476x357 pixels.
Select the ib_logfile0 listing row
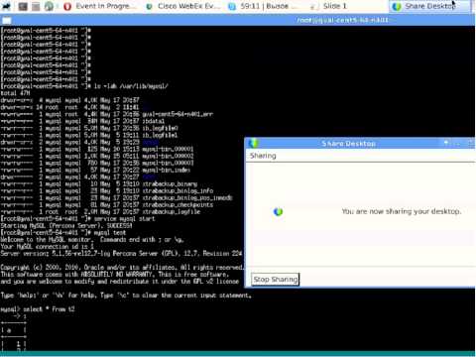89,128
